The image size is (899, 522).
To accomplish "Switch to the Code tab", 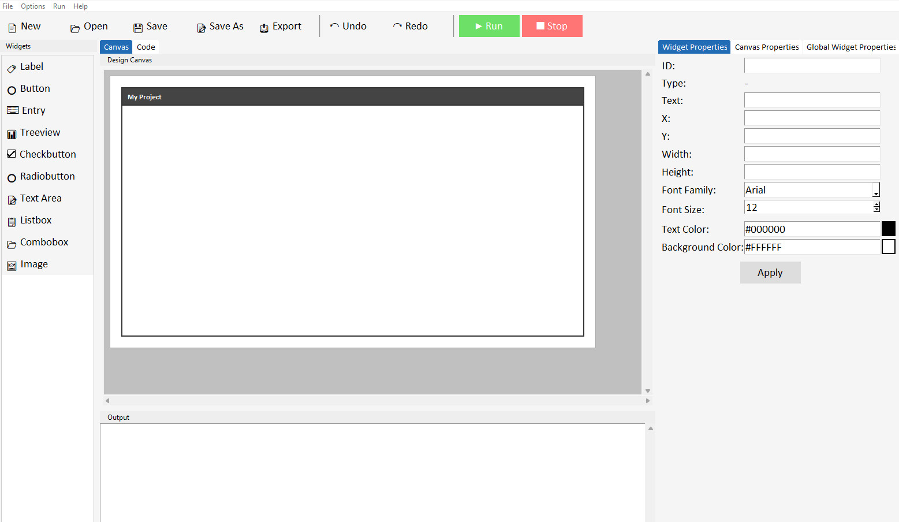I will click(x=146, y=47).
